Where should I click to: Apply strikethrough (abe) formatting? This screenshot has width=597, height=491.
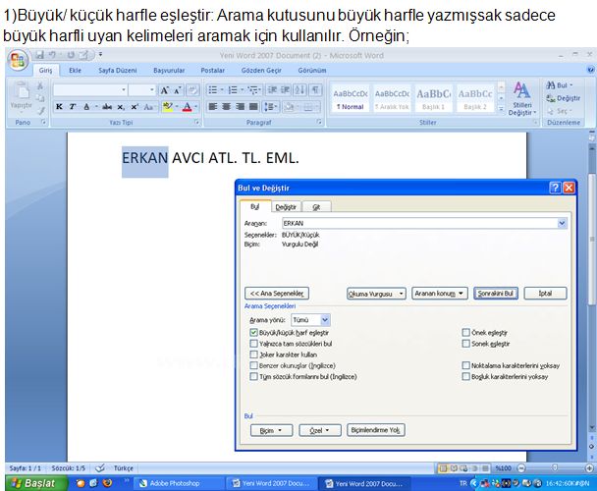[x=107, y=107]
